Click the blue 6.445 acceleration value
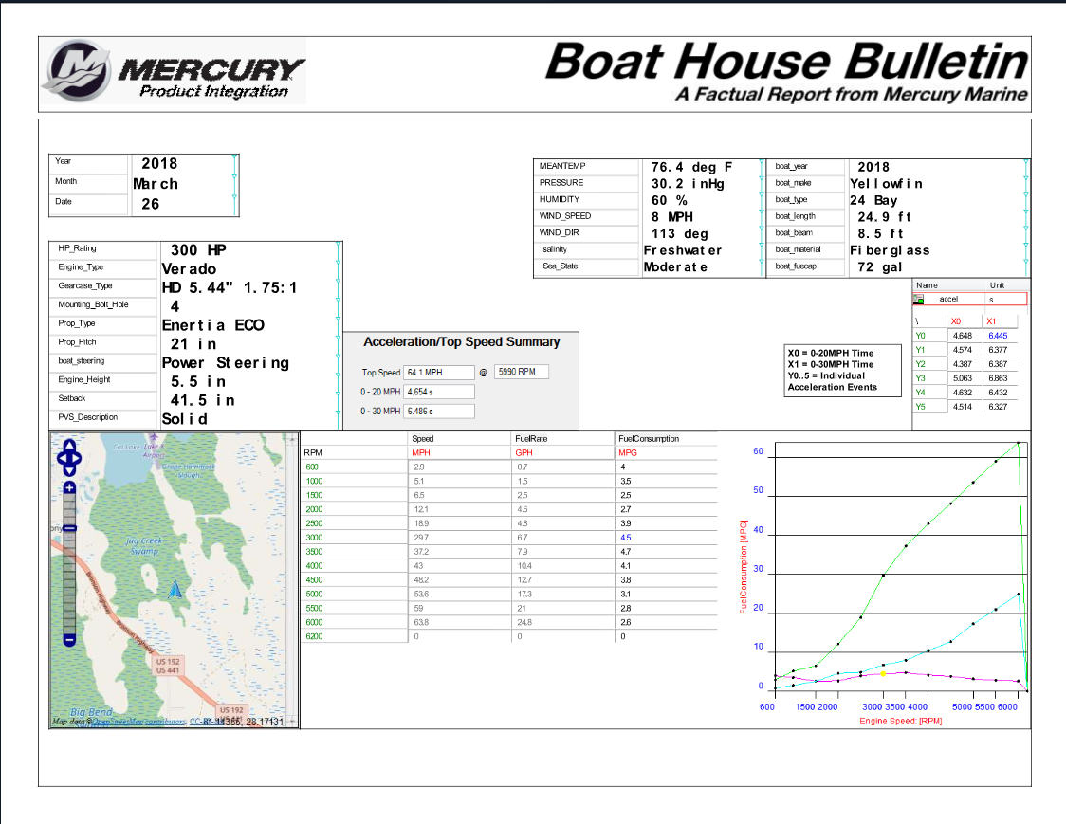Viewport: 1066px width, 824px height. coord(998,336)
